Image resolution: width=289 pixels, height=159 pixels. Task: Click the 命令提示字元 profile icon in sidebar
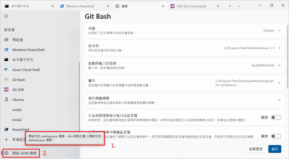[x=6, y=60]
